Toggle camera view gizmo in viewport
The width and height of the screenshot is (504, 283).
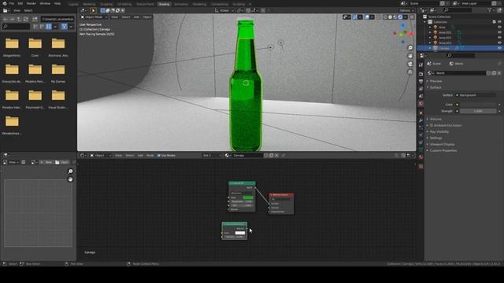point(410,64)
